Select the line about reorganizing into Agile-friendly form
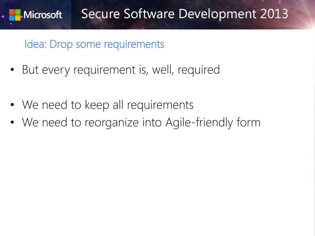315x236 pixels. click(141, 122)
